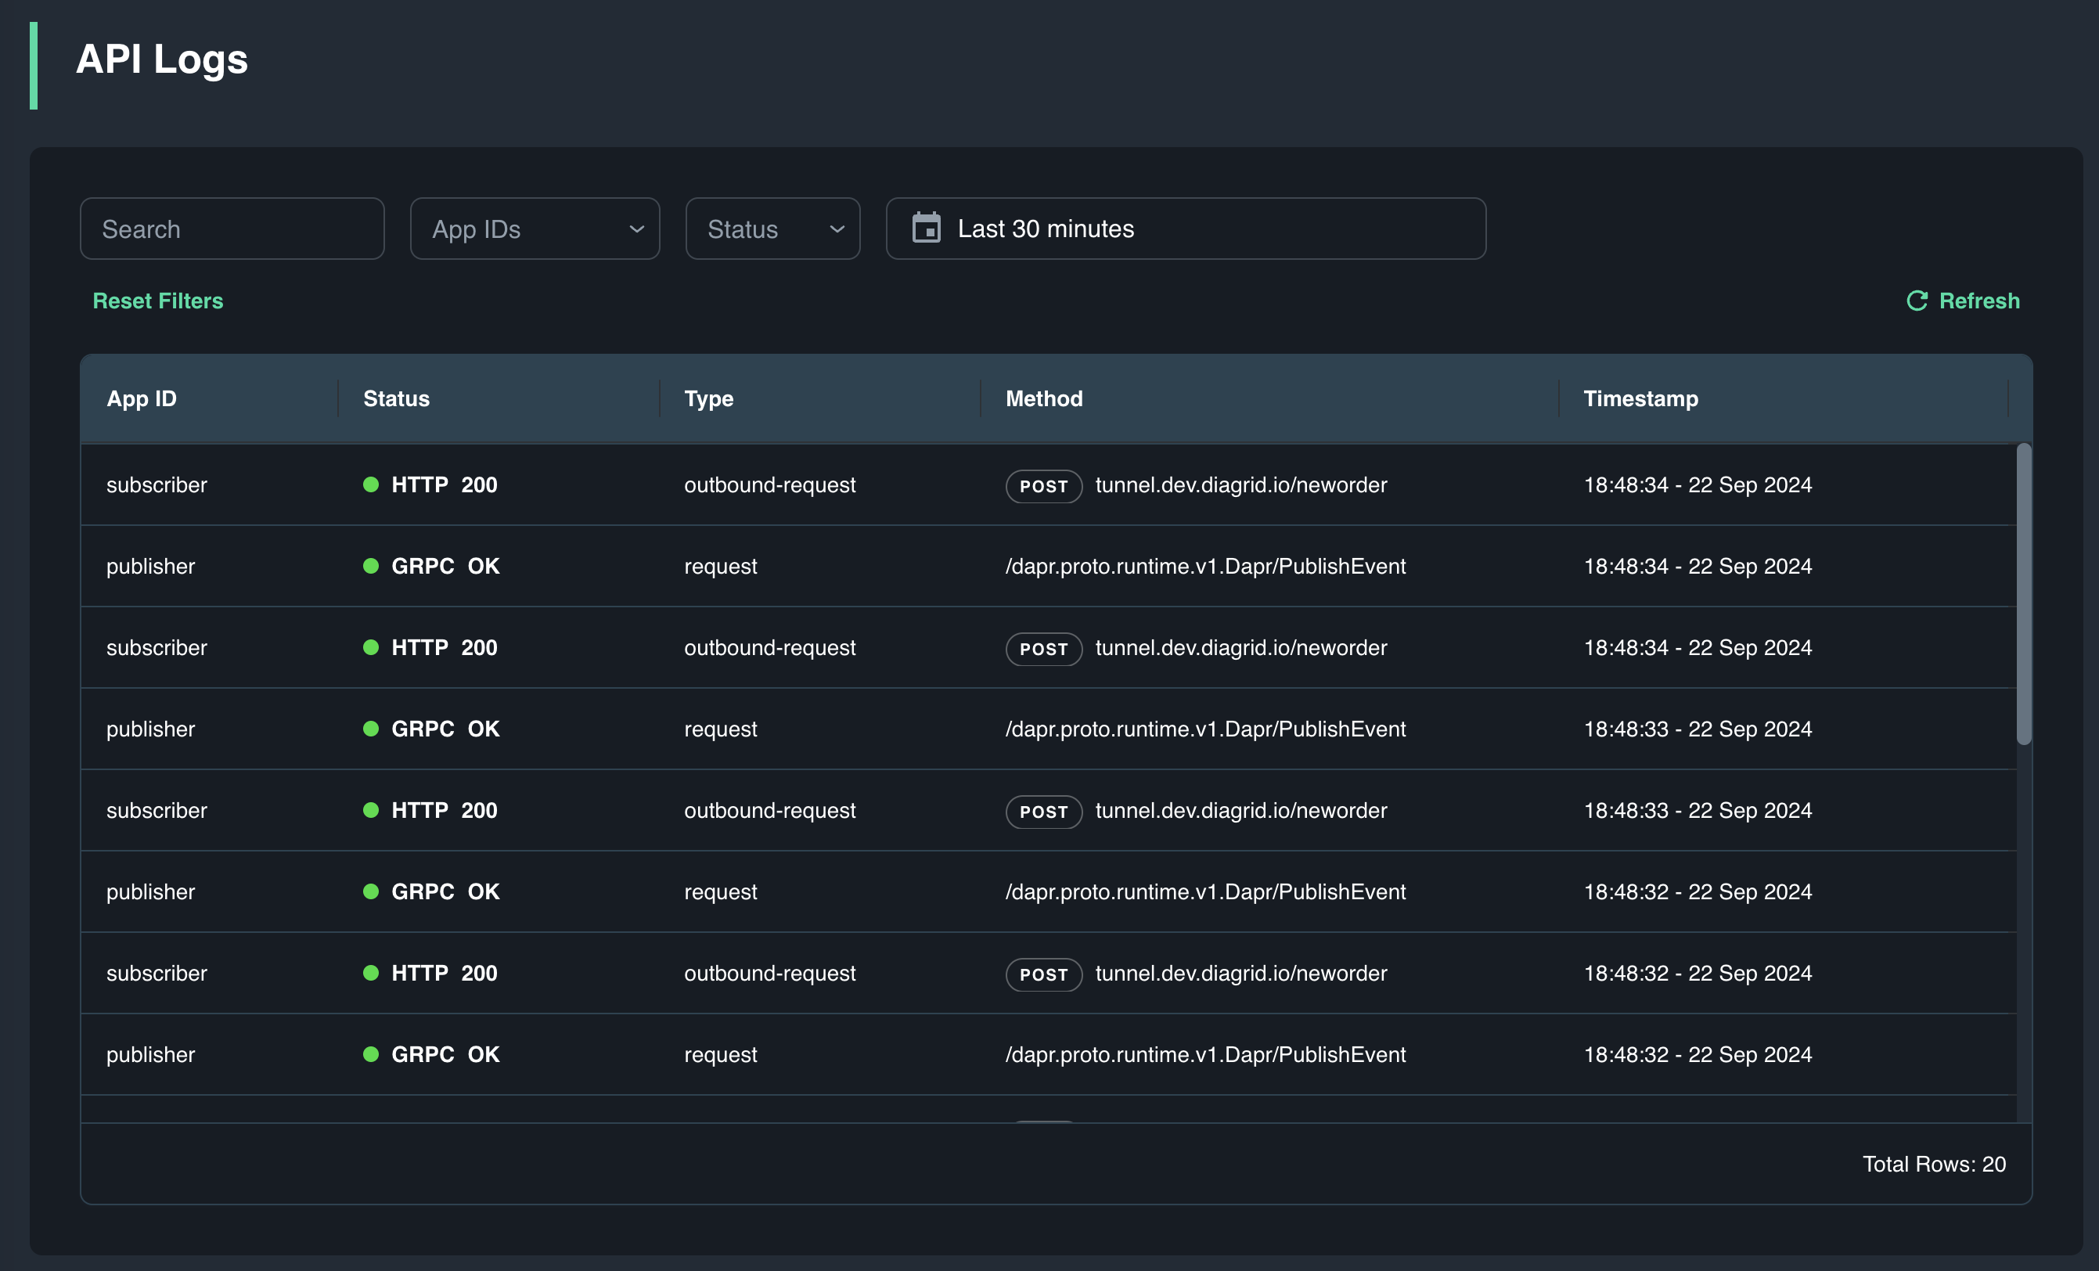Click the Reset Filters link
The image size is (2099, 1271).
(157, 301)
